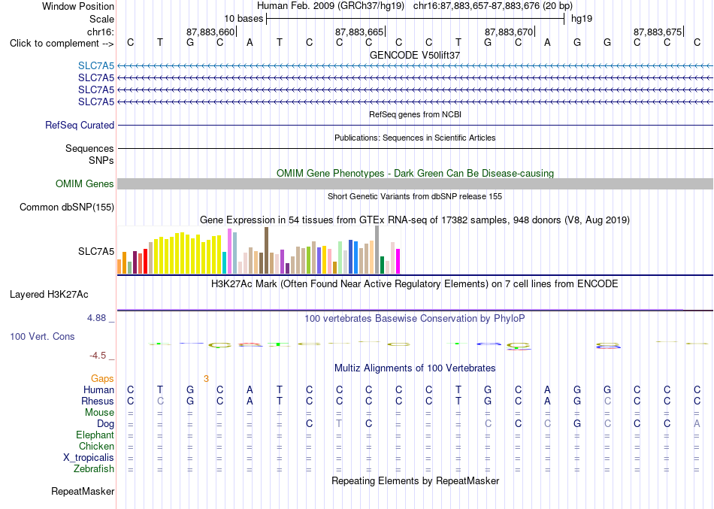Click the Scale ruler bar
714x509 pixels.
click(x=416, y=19)
